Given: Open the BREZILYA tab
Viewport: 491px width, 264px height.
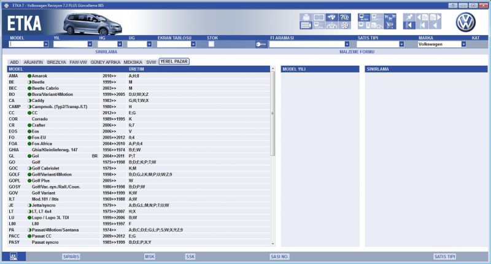Looking at the screenshot, I should (x=56, y=62).
